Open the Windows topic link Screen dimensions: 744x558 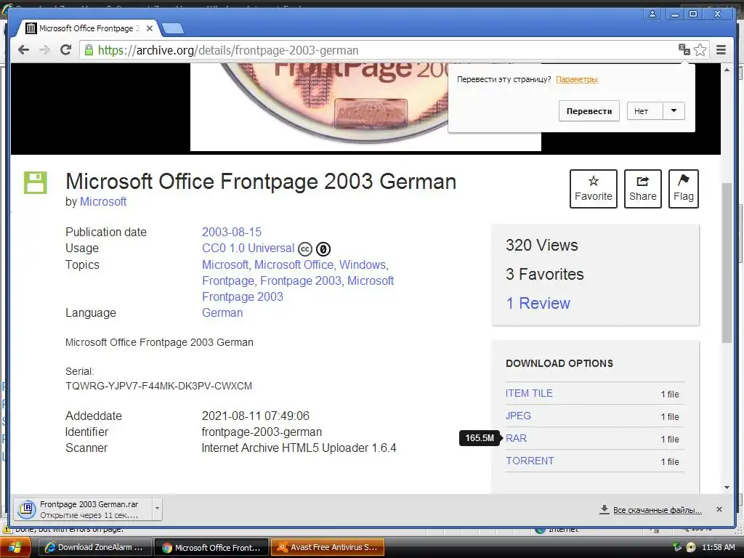[x=363, y=264]
